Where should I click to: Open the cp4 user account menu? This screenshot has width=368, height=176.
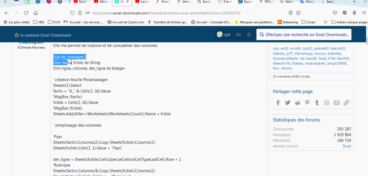(x=223, y=35)
